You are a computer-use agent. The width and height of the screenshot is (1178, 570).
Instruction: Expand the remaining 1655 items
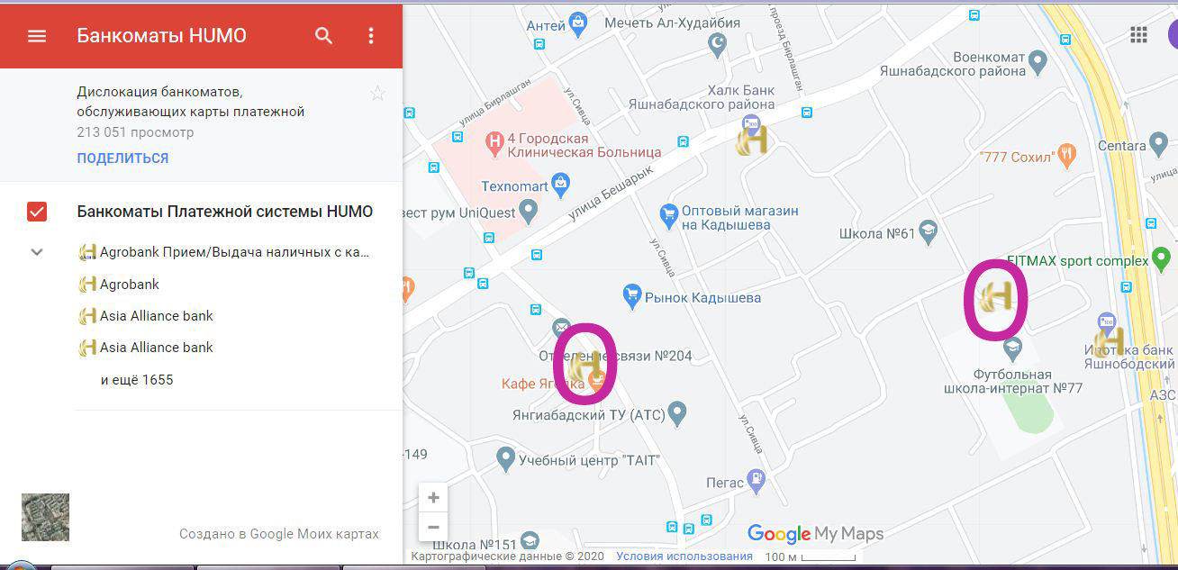tap(137, 380)
